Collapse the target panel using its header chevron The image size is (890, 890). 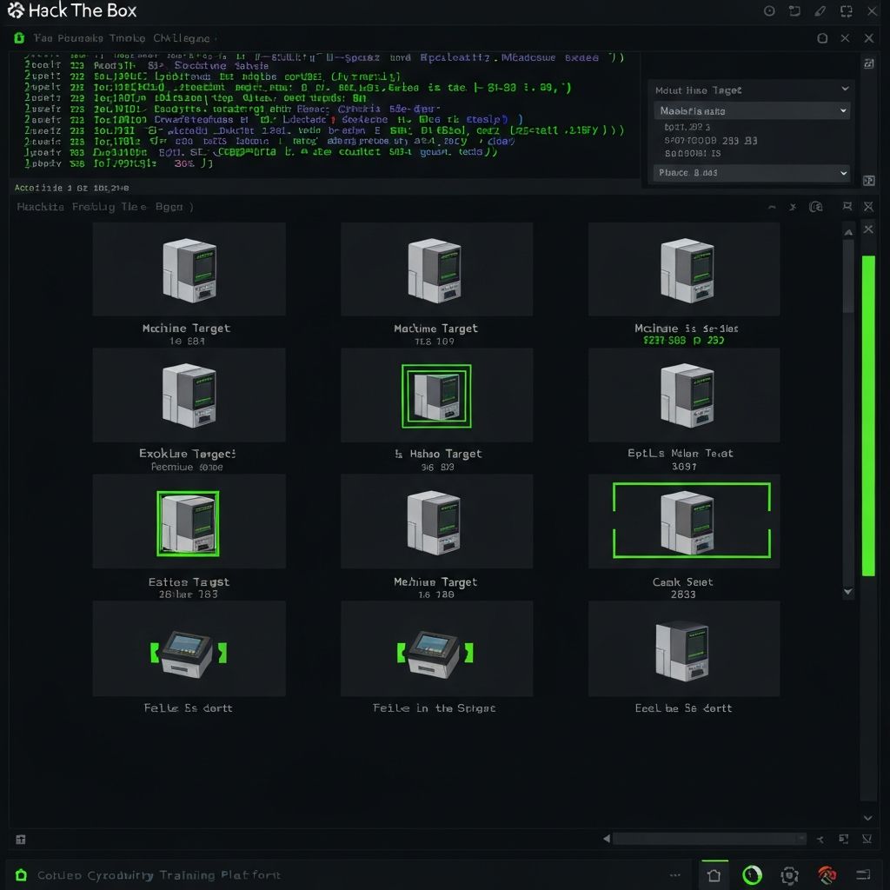pyautogui.click(x=845, y=90)
